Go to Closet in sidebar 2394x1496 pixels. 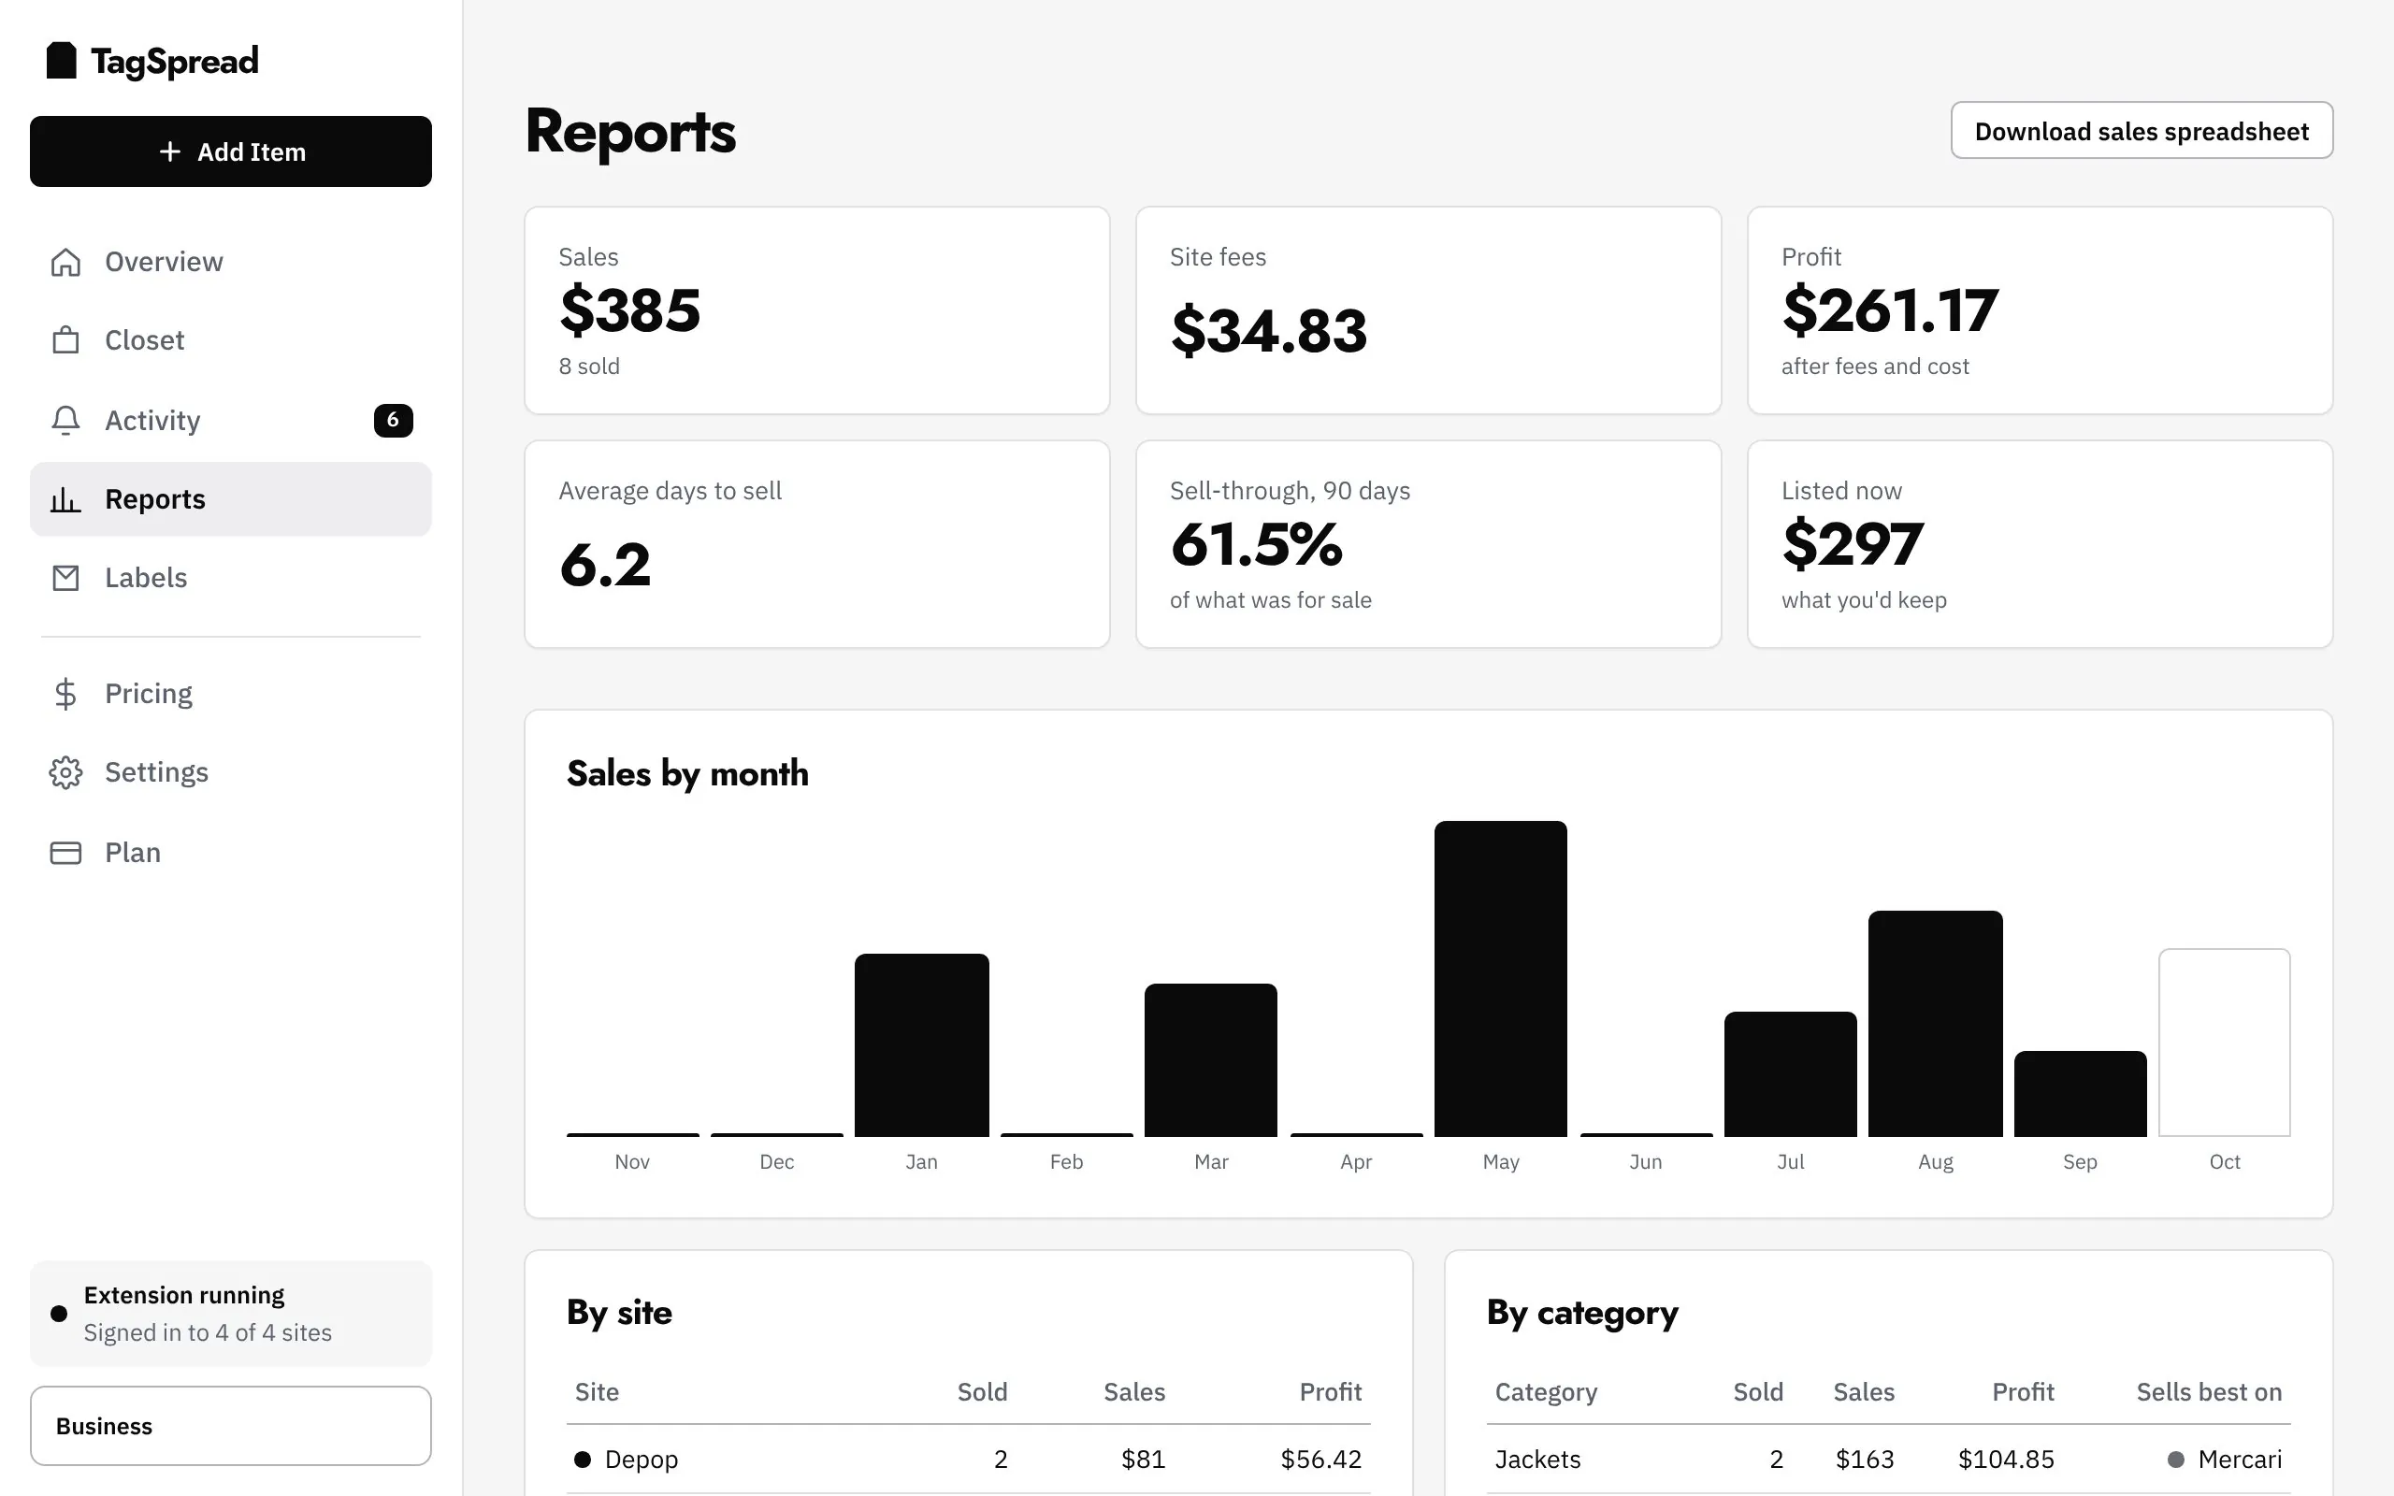point(230,340)
